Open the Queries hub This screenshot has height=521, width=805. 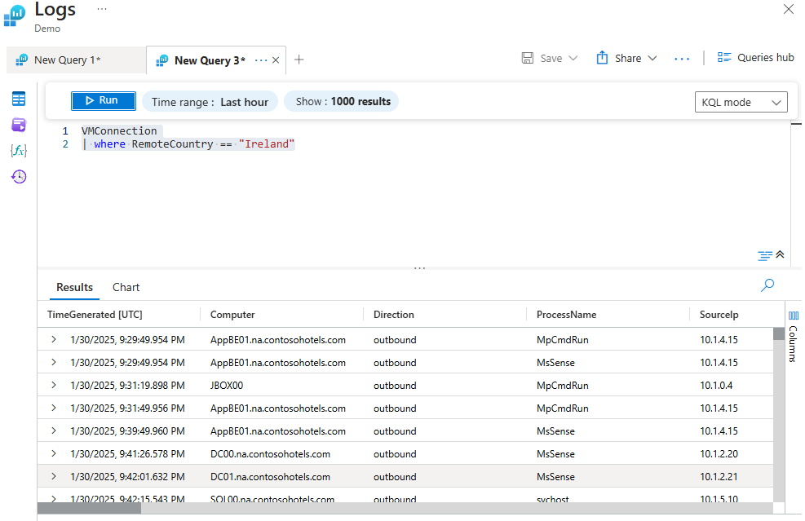(756, 58)
